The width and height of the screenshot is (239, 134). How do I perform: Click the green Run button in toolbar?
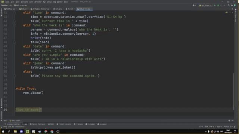[x=215, y=5]
